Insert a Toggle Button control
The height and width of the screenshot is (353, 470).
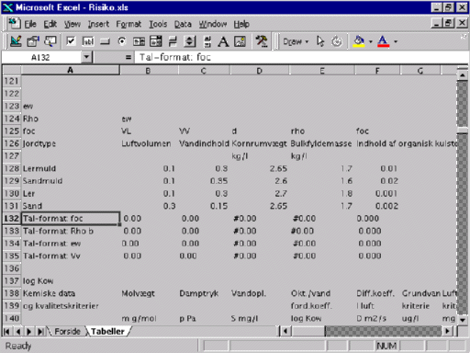click(173, 41)
